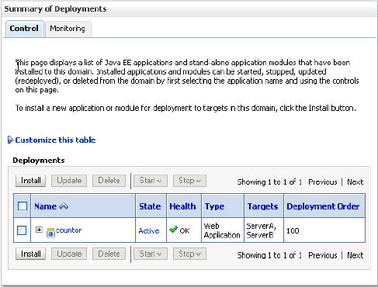Click the top Delete button
The height and width of the screenshot is (287, 378).
pos(109,180)
